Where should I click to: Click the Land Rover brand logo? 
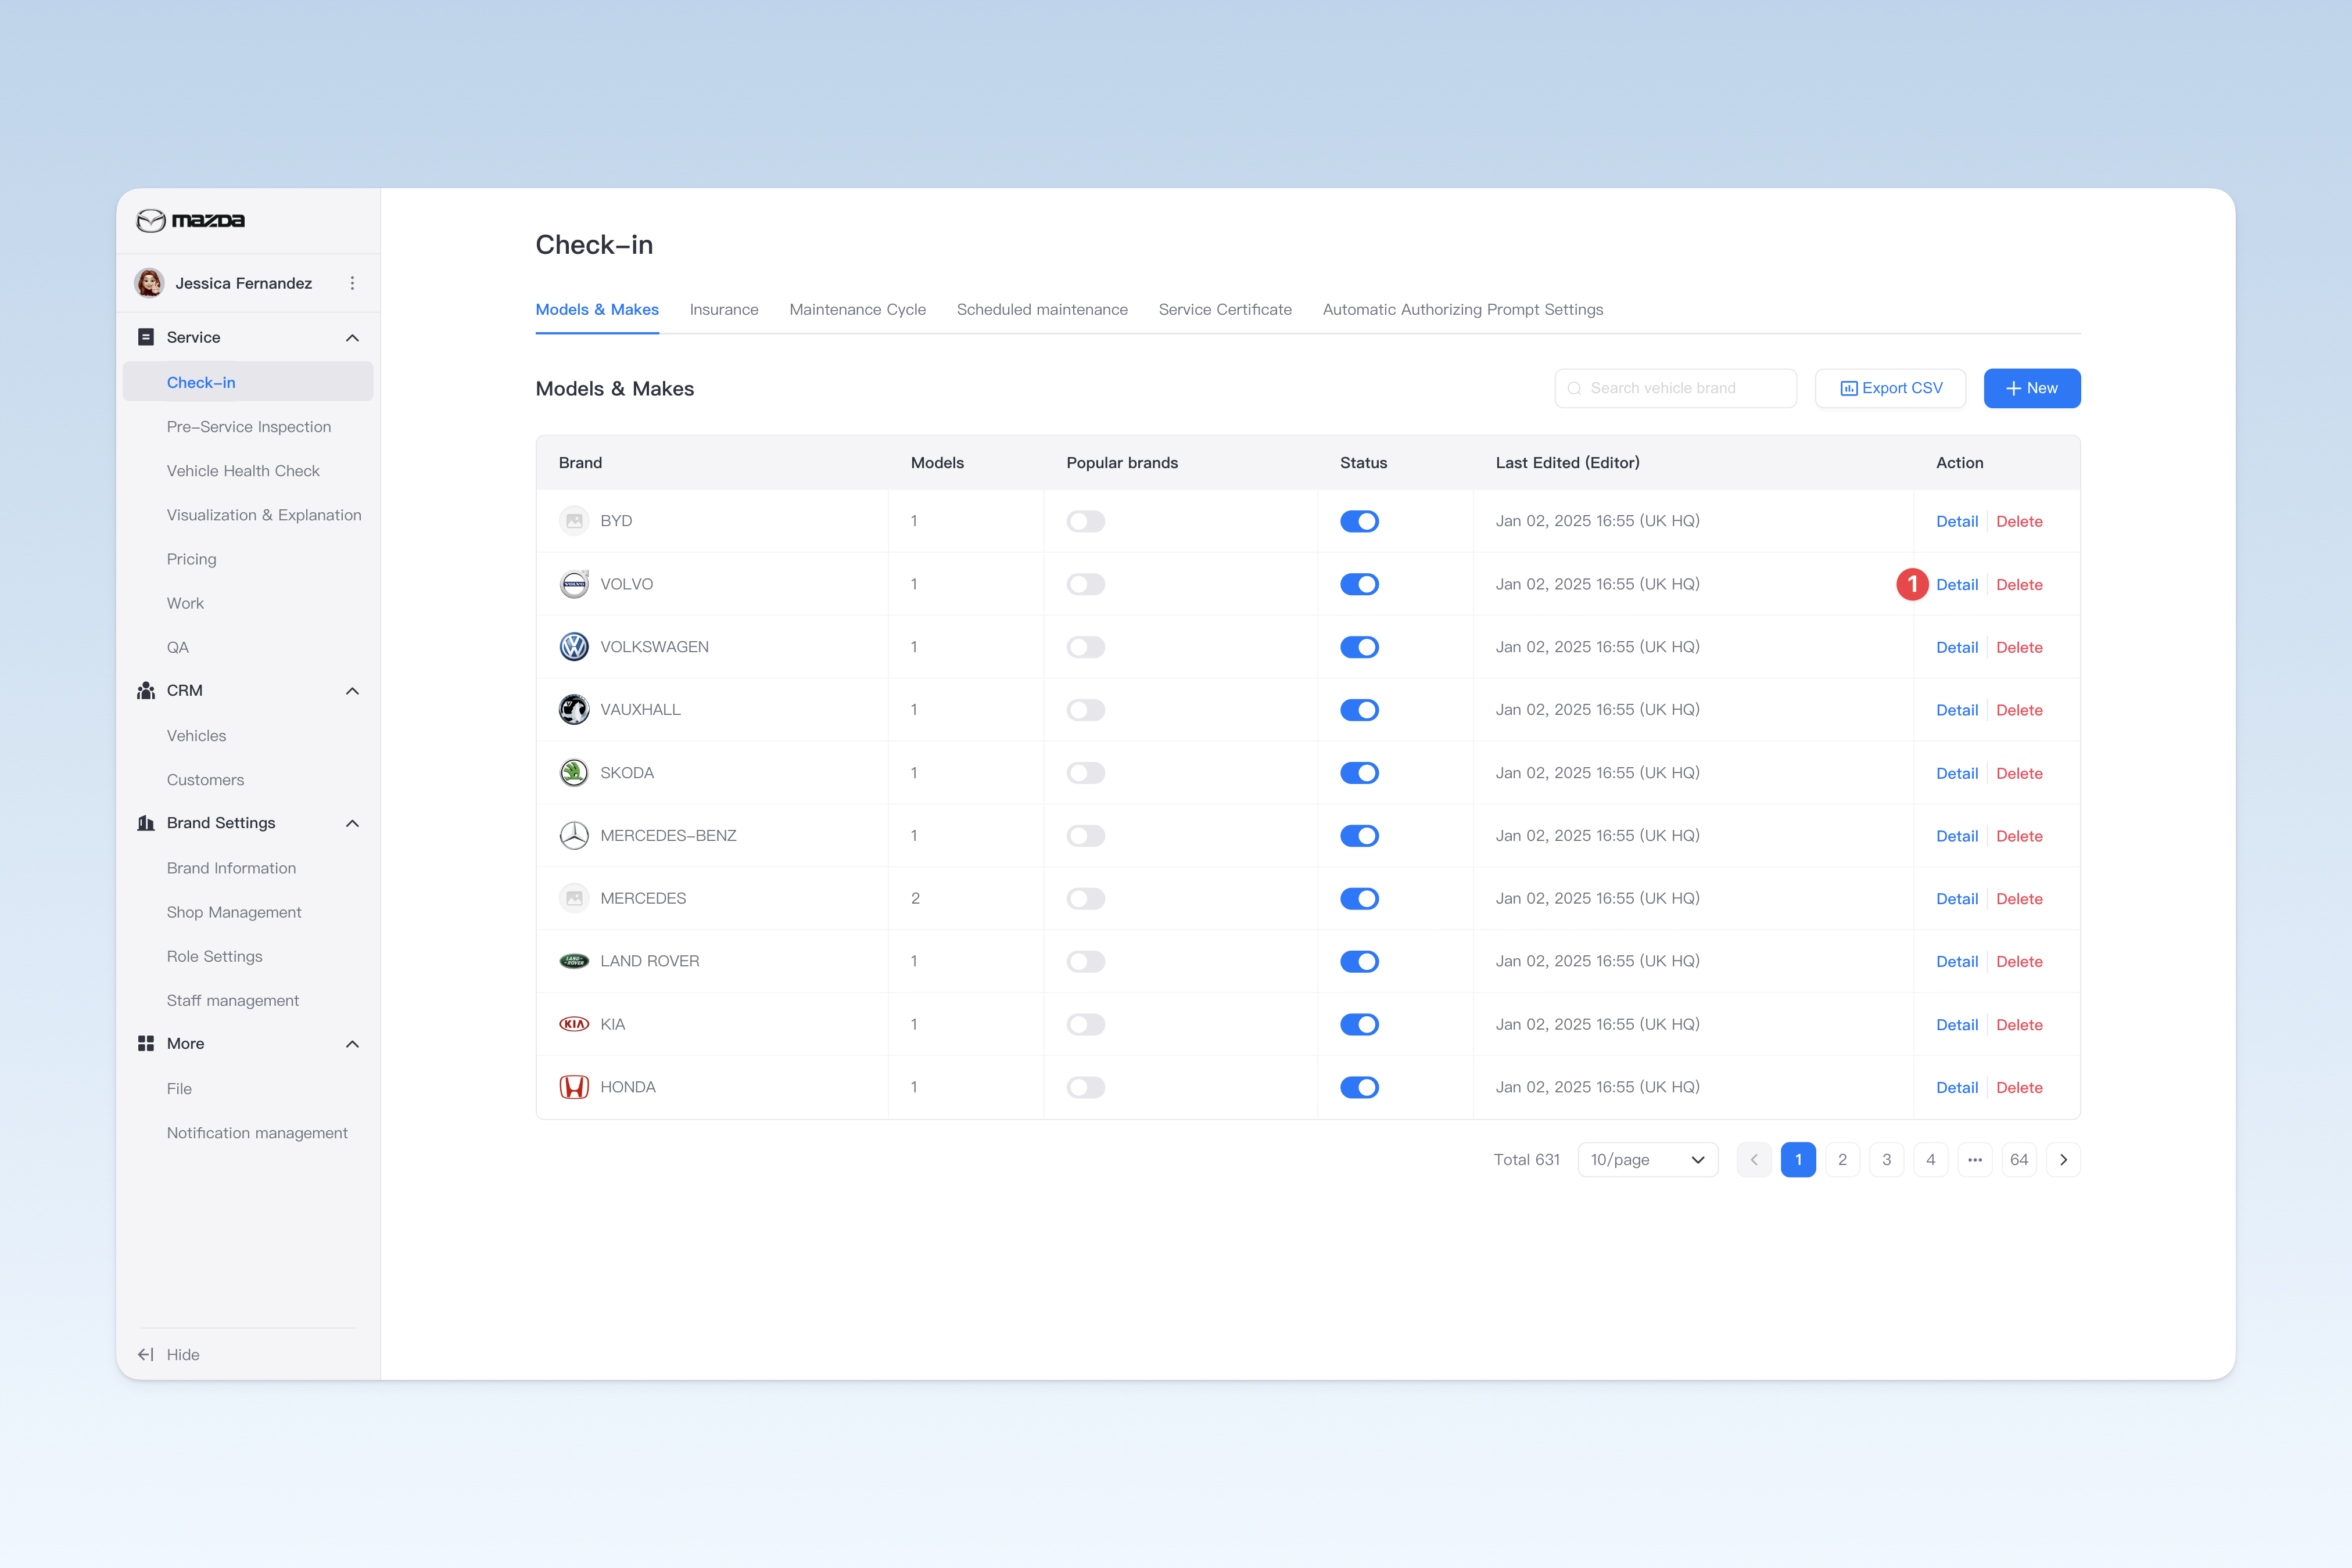pos(574,961)
